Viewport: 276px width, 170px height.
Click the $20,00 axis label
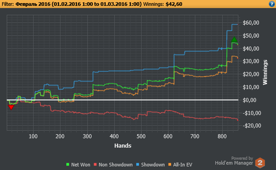point(251,74)
